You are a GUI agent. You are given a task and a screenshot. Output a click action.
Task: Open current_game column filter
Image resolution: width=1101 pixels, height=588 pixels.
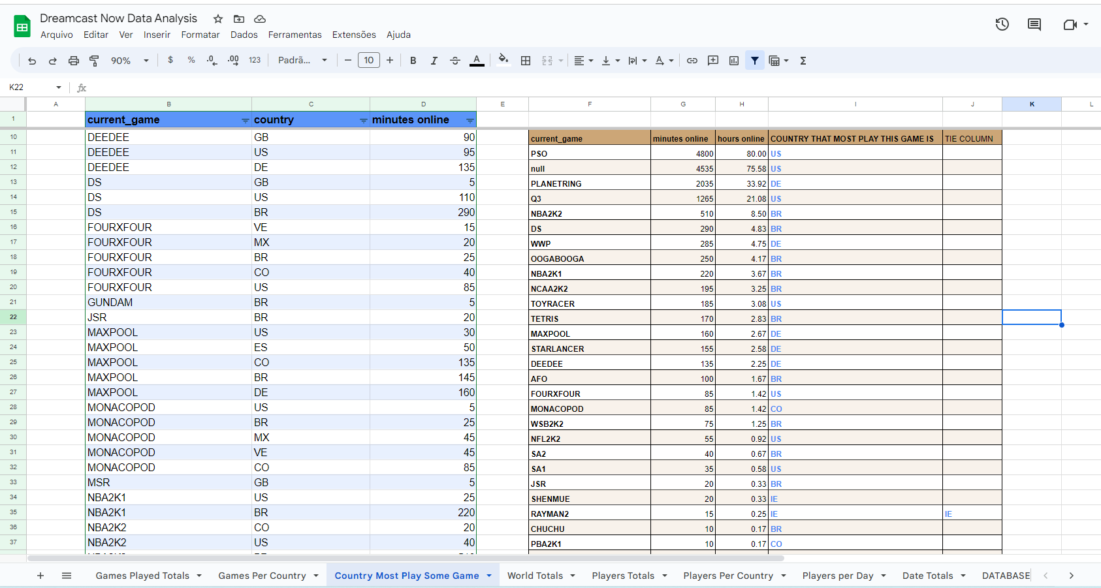point(246,121)
